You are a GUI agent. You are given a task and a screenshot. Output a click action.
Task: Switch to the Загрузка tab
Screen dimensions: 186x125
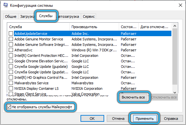point(27,16)
